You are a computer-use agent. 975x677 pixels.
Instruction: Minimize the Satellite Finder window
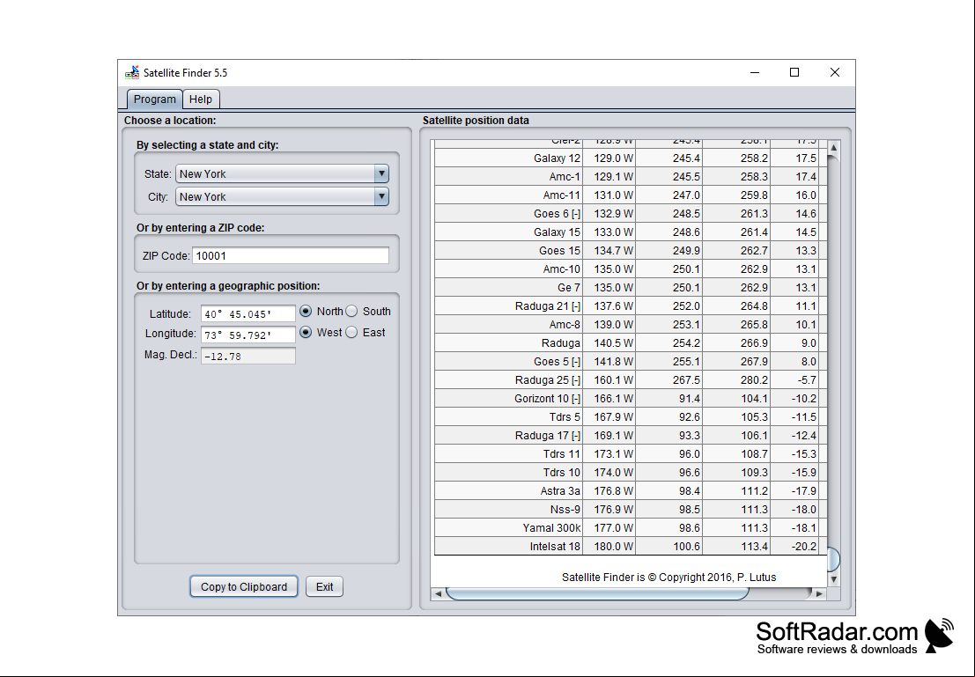pyautogui.click(x=755, y=73)
